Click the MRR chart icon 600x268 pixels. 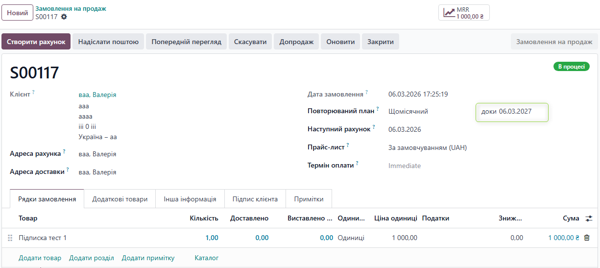(449, 13)
